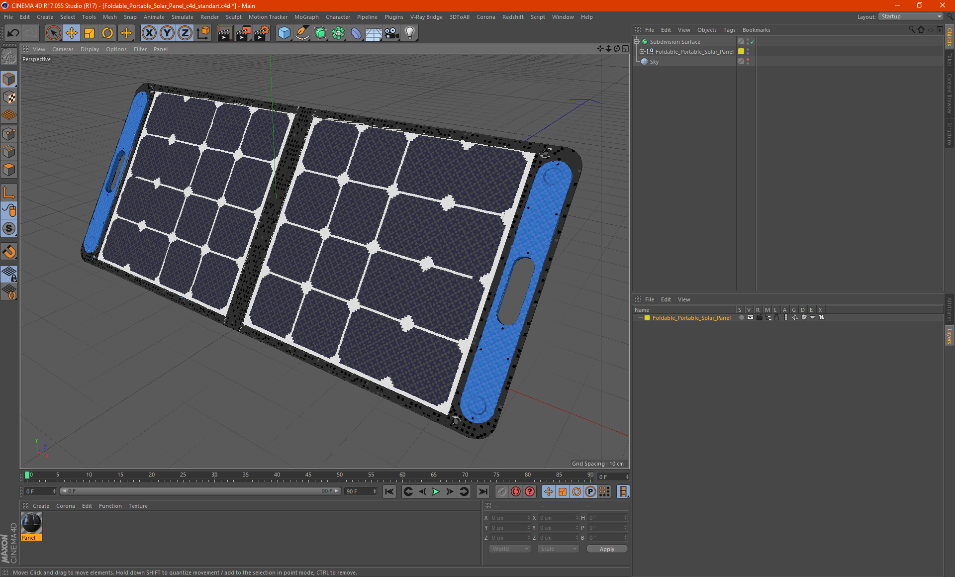The height and width of the screenshot is (577, 955).
Task: Expand Foldable_Portable_Solar_Panel object tree
Action: point(642,52)
